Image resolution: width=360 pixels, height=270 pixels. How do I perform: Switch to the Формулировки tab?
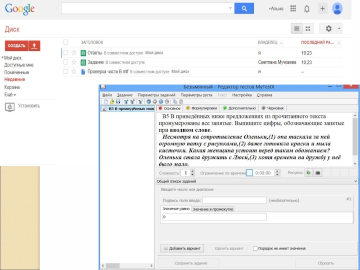(202, 108)
